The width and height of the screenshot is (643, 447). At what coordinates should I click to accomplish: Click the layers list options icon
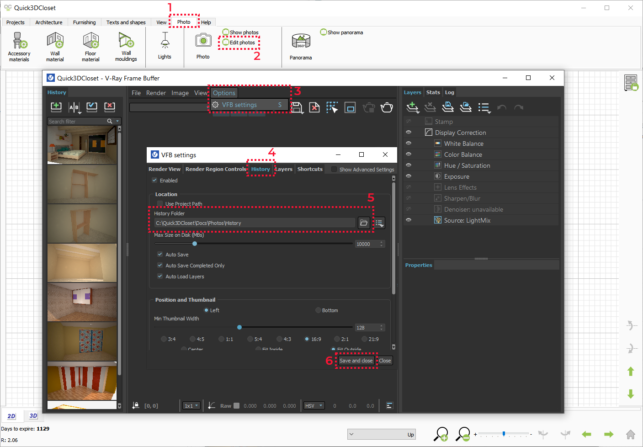pos(484,107)
